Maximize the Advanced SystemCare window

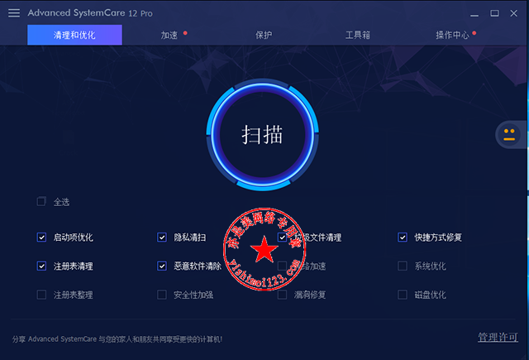click(x=494, y=13)
